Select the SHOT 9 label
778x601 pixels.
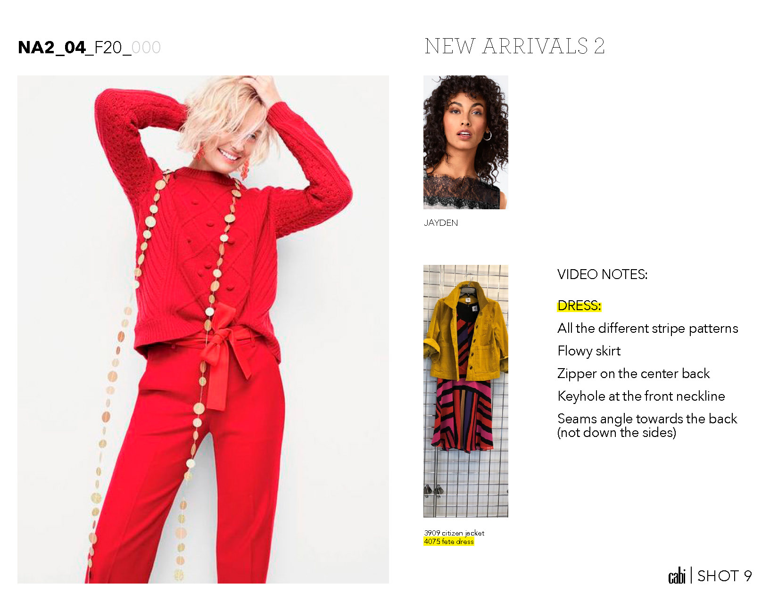pyautogui.click(x=724, y=576)
